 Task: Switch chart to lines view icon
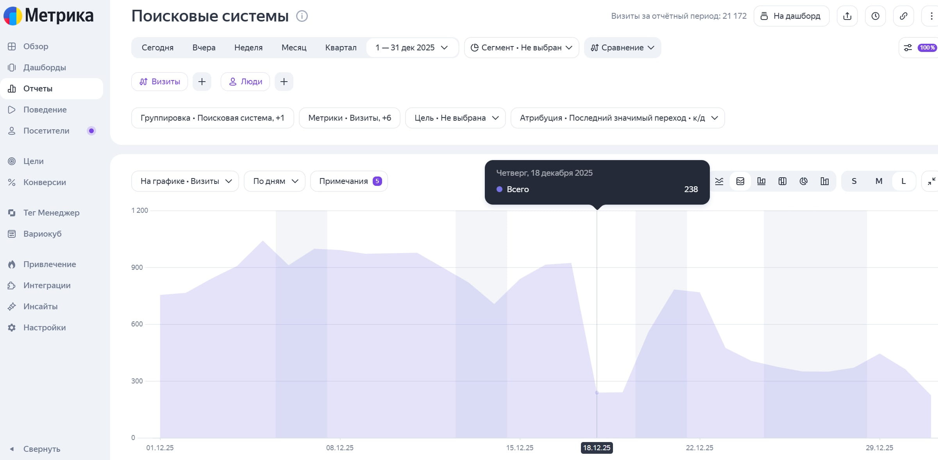click(x=719, y=181)
